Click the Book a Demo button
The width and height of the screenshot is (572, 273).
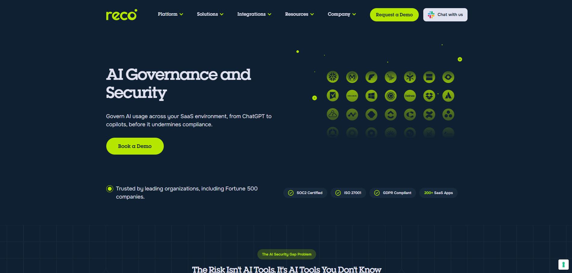[x=135, y=146]
